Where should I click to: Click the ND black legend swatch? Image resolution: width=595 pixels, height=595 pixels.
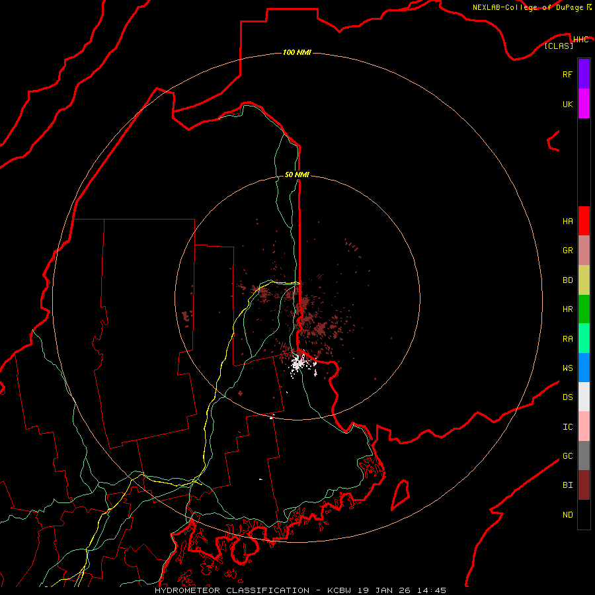pos(584,514)
